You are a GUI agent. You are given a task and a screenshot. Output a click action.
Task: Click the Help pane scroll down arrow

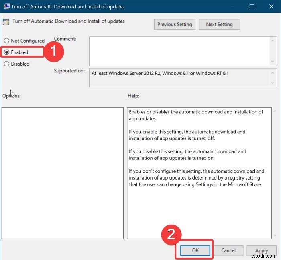click(275, 235)
